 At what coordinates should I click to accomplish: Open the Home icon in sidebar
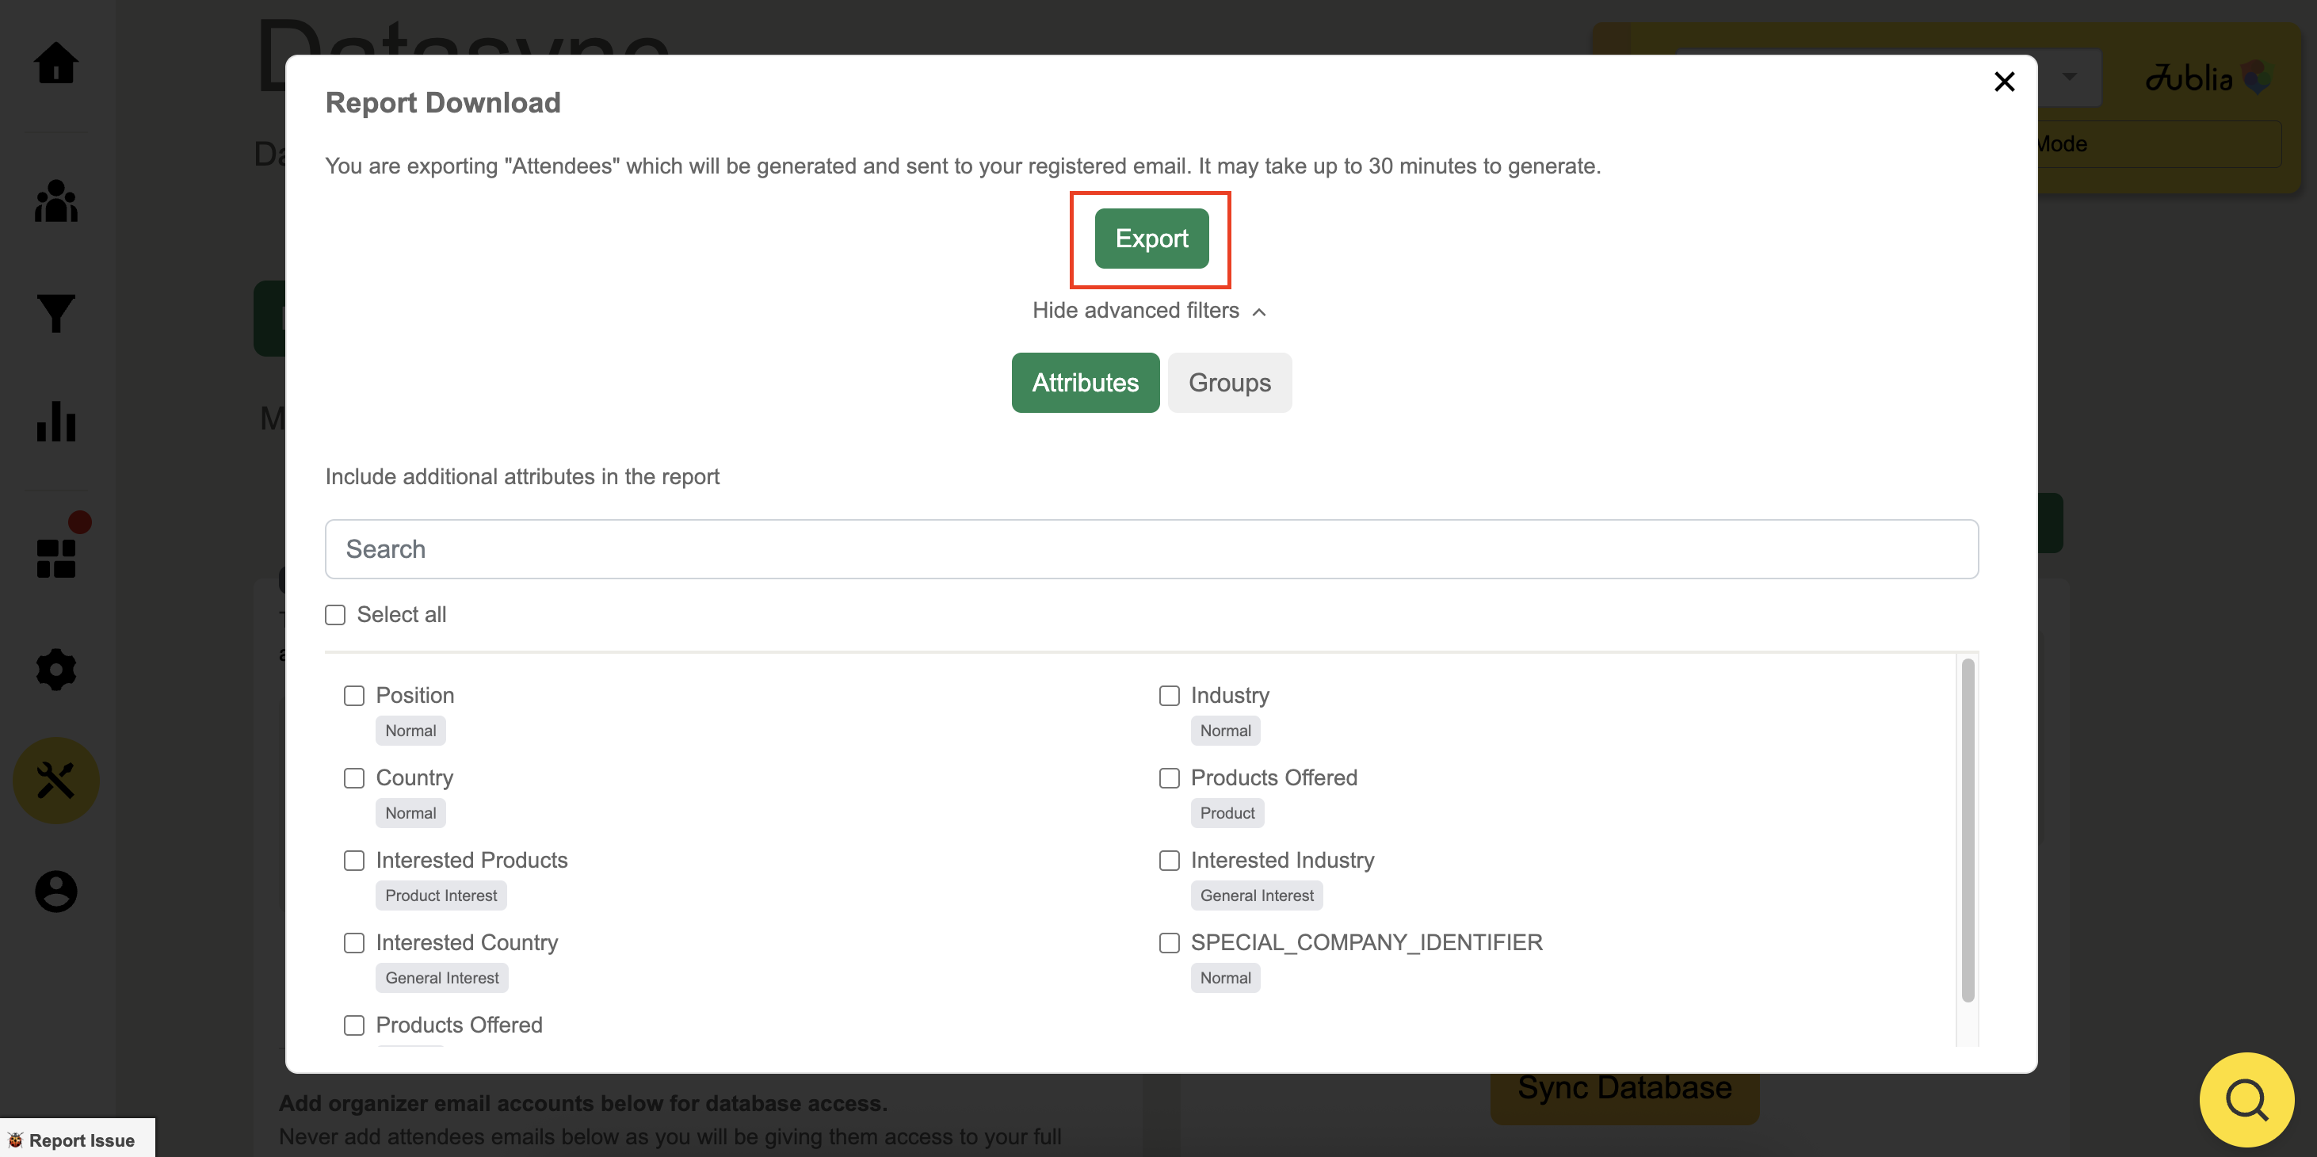click(x=55, y=63)
